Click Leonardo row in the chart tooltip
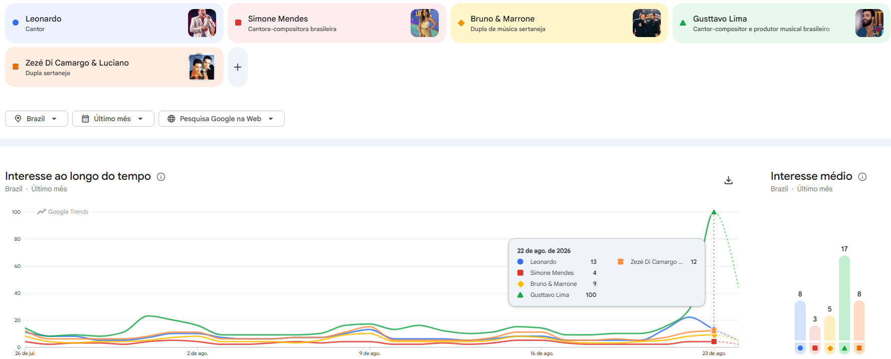Image resolution: width=891 pixels, height=359 pixels. (x=557, y=262)
